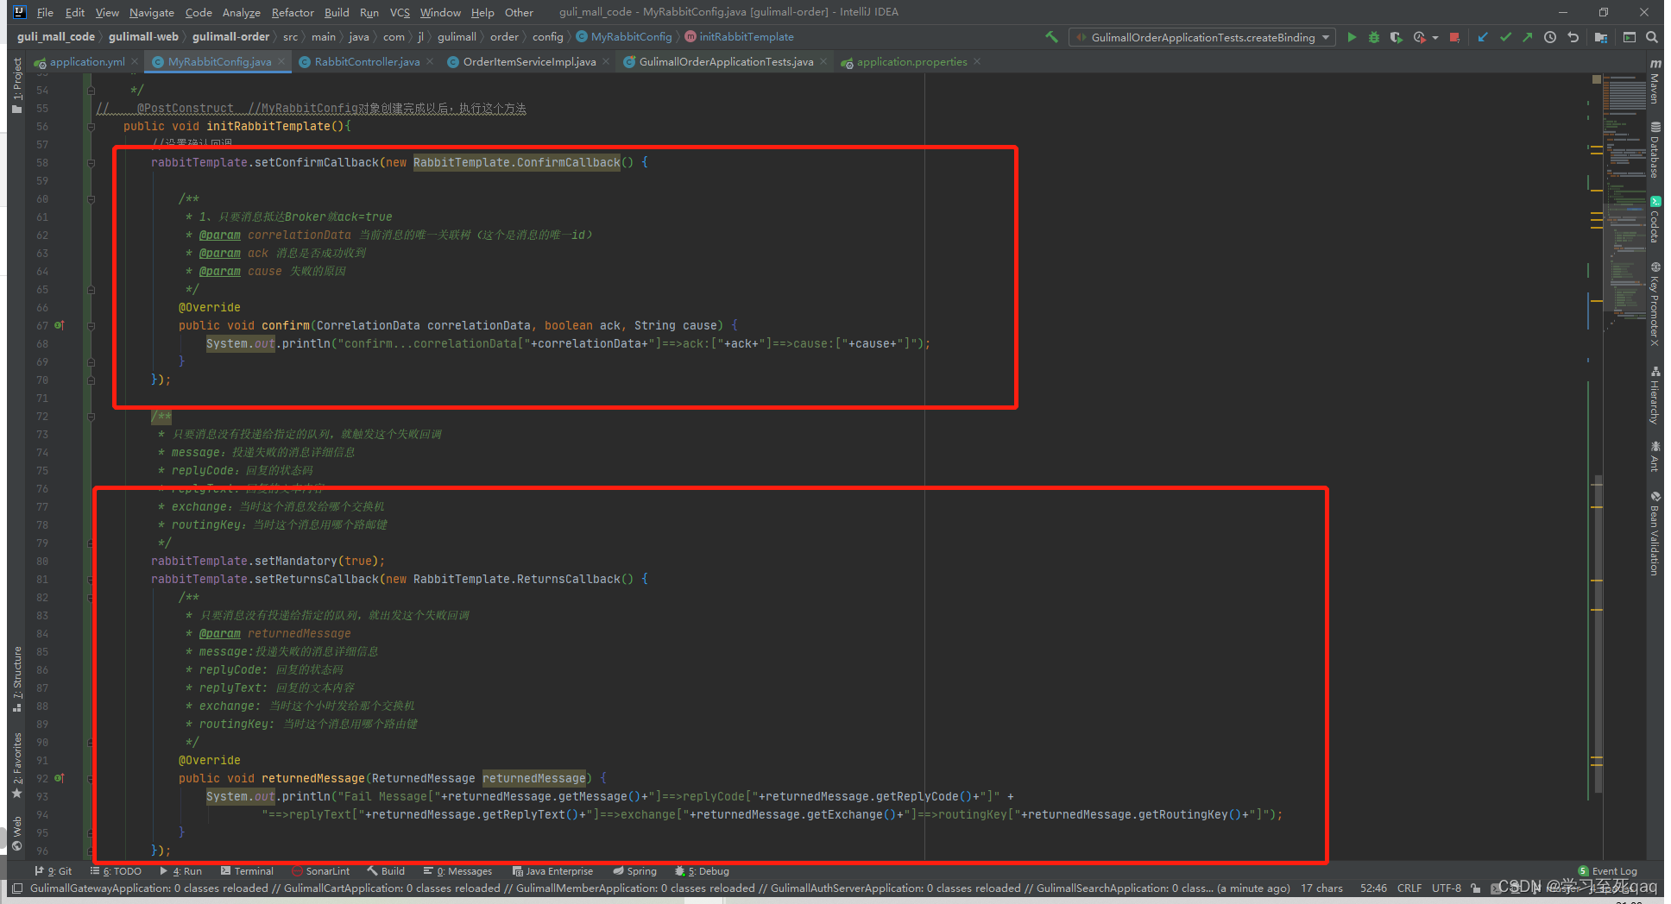Open Key Promoter X panel
Screen dimensions: 1671x904
pos(1655,304)
